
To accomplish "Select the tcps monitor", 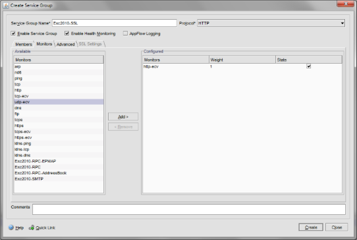I will 59,120.
